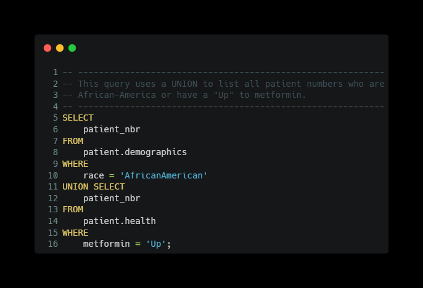Click the red close dot
Image resolution: width=423 pixels, height=288 pixels.
point(47,48)
